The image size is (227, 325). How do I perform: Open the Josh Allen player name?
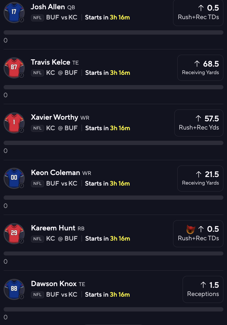48,7
